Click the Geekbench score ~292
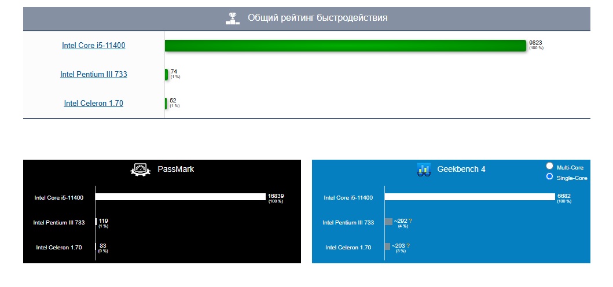The width and height of the screenshot is (613, 287). (401, 221)
